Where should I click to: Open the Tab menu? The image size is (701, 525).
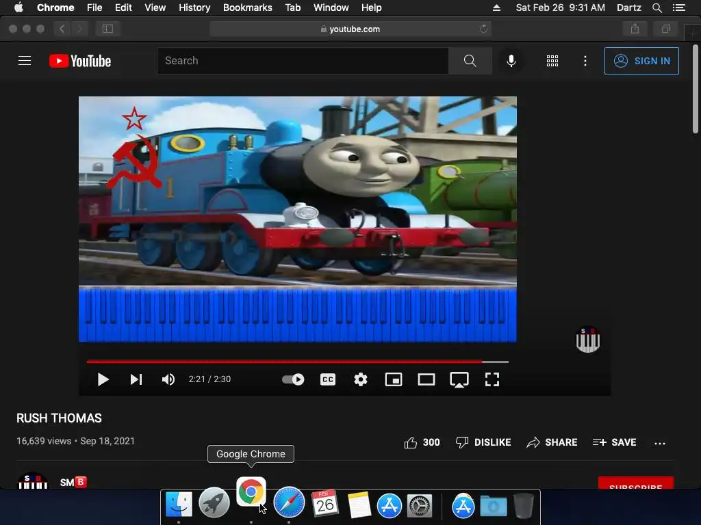pos(293,8)
